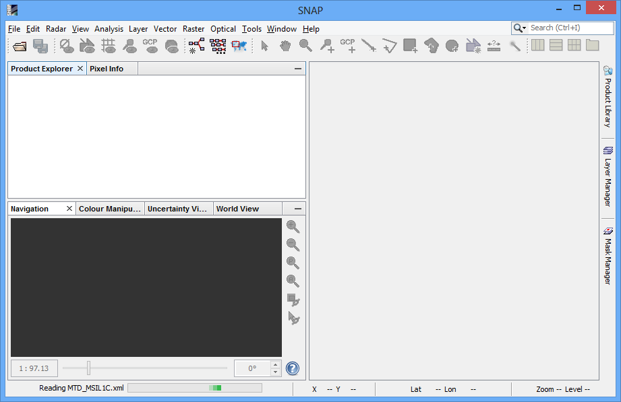Click the magic wand tool icon

[x=514, y=46]
